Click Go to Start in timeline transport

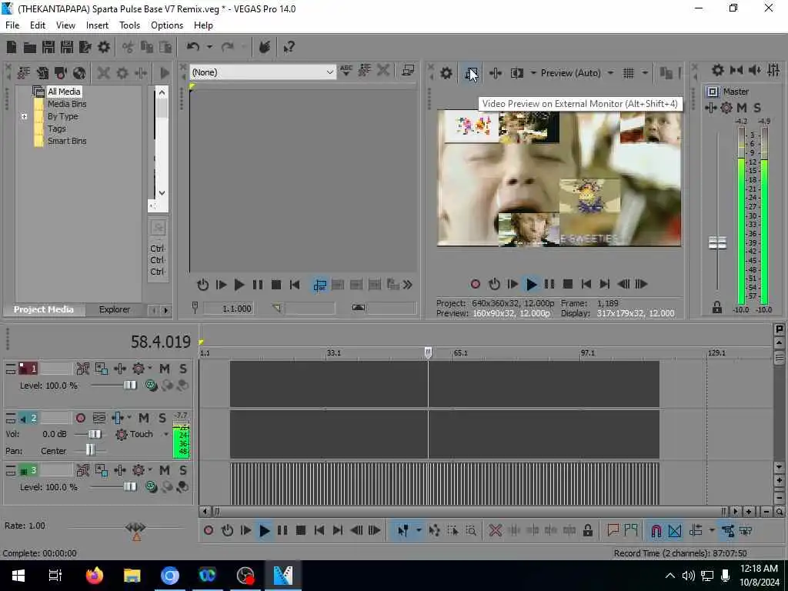(x=319, y=531)
